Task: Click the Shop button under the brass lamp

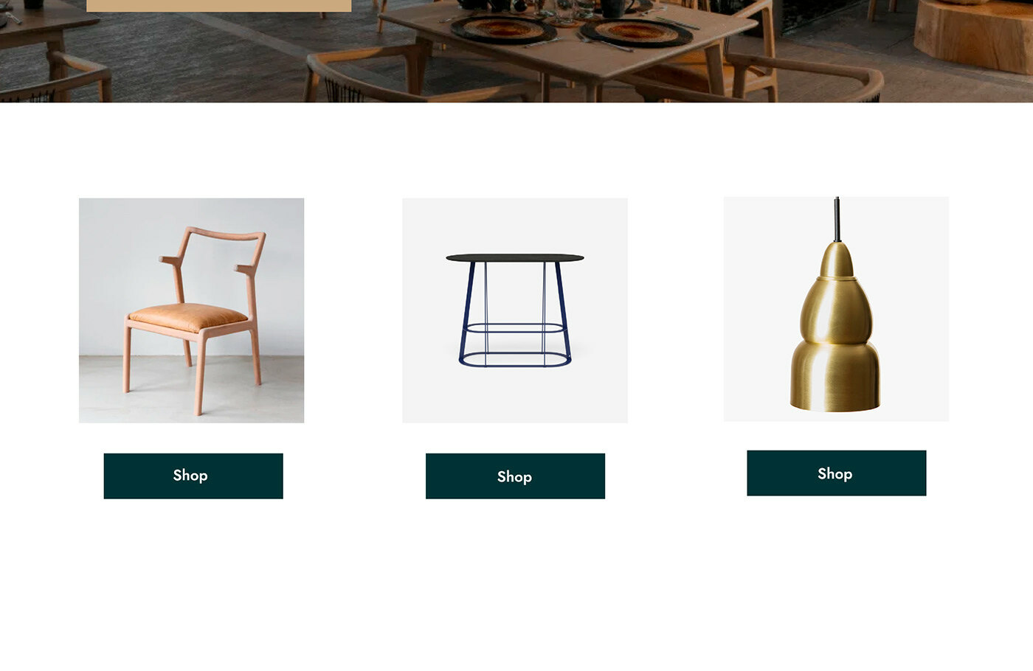Action: click(836, 473)
